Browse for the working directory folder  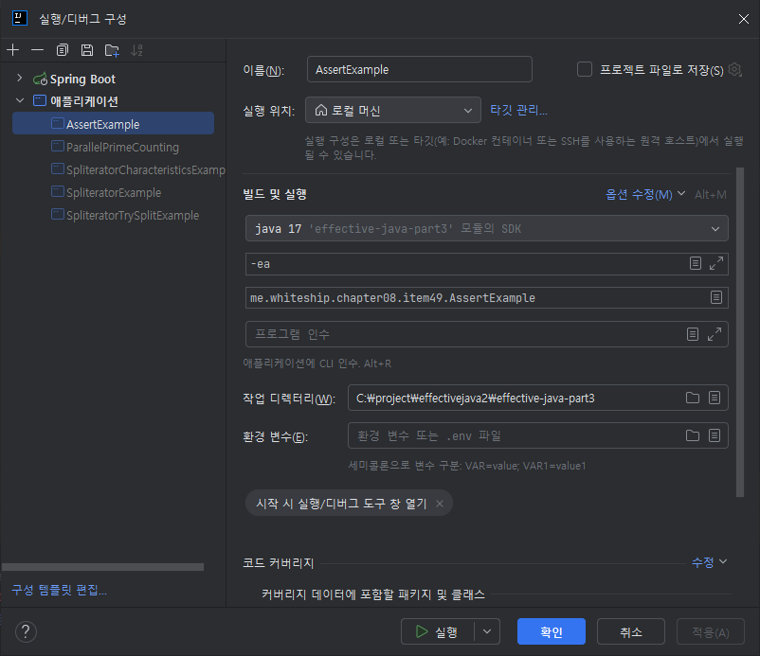coord(693,398)
